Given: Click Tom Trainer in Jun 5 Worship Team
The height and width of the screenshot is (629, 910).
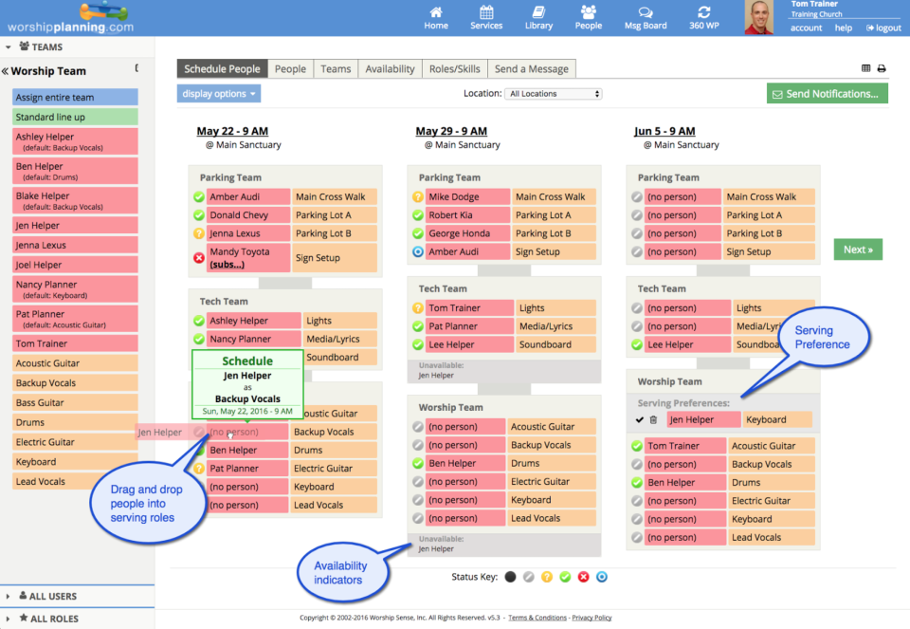Looking at the screenshot, I should (686, 446).
